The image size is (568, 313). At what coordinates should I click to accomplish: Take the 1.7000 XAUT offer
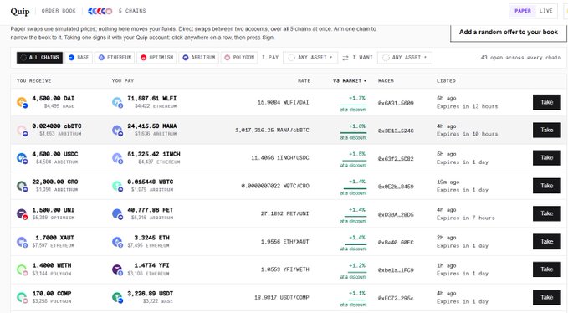tap(546, 242)
